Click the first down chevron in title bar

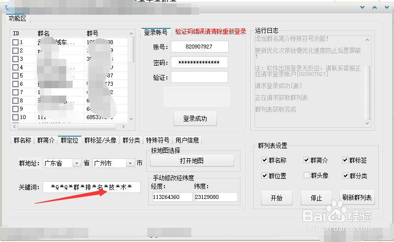click(x=362, y=7)
